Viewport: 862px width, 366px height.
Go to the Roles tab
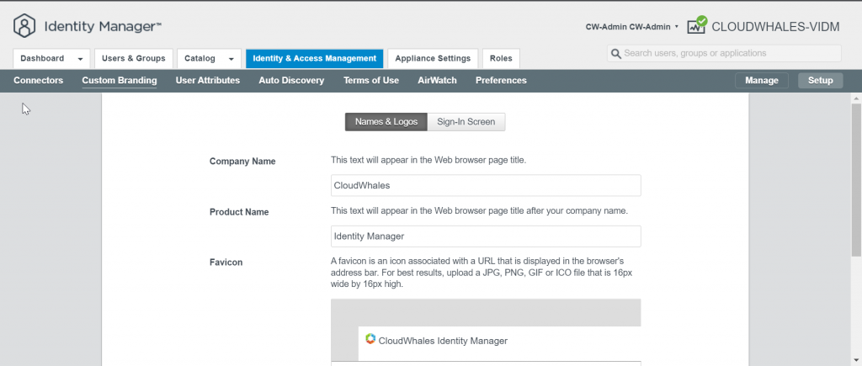(501, 58)
